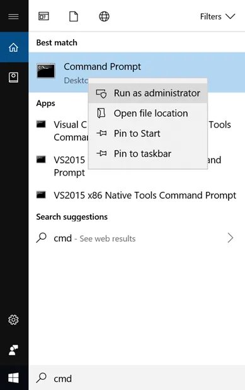Image resolution: width=245 pixels, height=390 pixels.
Task: Open the Filters dropdown
Action: (217, 16)
